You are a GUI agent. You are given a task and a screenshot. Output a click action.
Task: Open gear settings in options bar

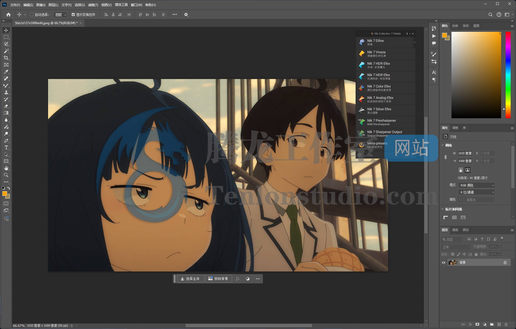(186, 15)
